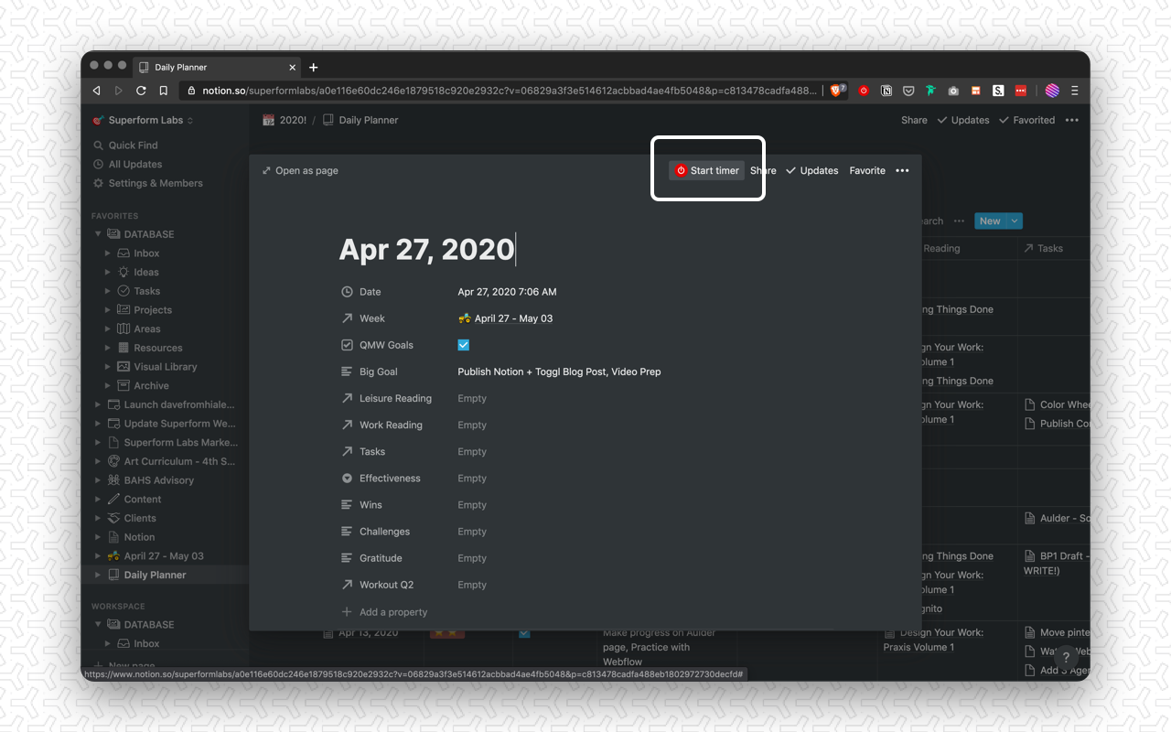Click the empty Tasks field
The height and width of the screenshot is (732, 1171).
[x=472, y=451]
